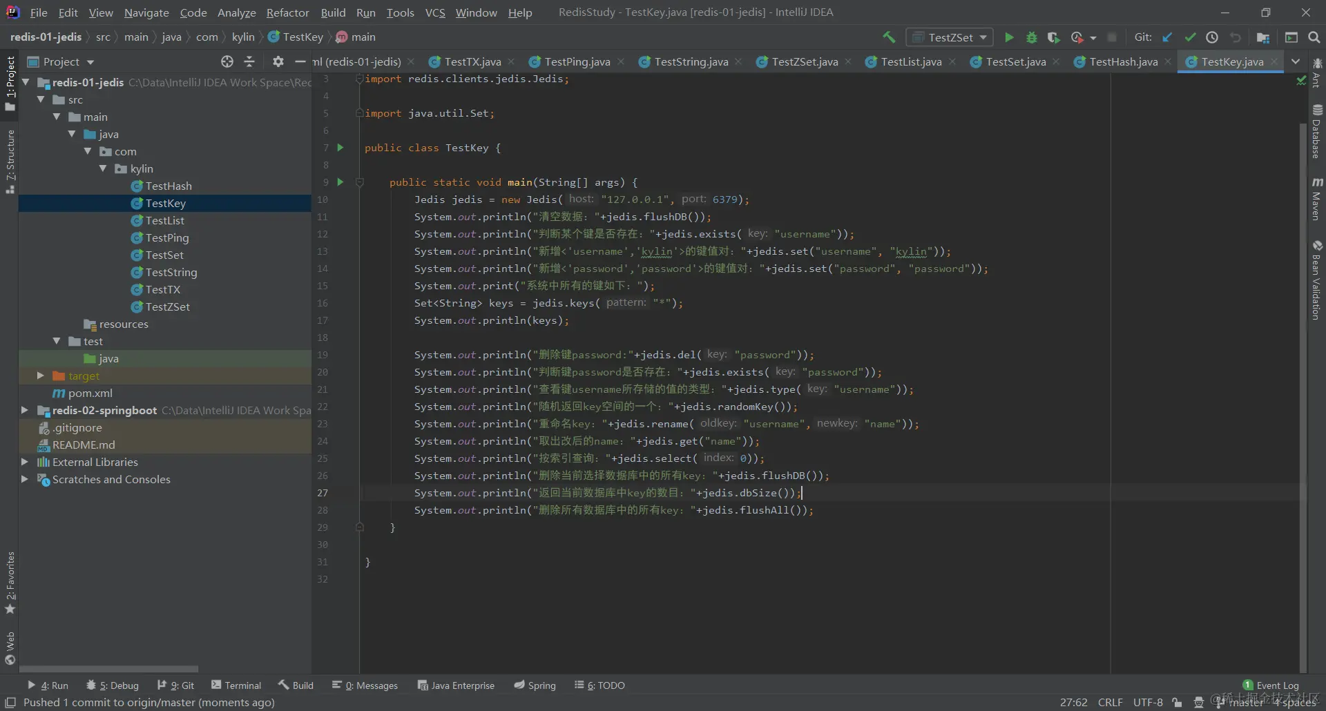Viewport: 1326px width, 711px height.
Task: Click the kylin breadcrumb in navigation bar
Action: tap(243, 37)
